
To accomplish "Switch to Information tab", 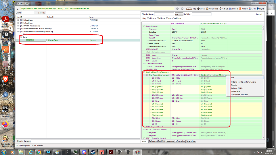I will (x=180, y=141).
